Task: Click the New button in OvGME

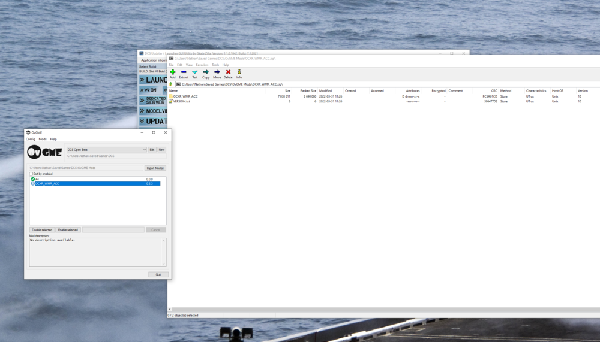Action: tap(161, 149)
